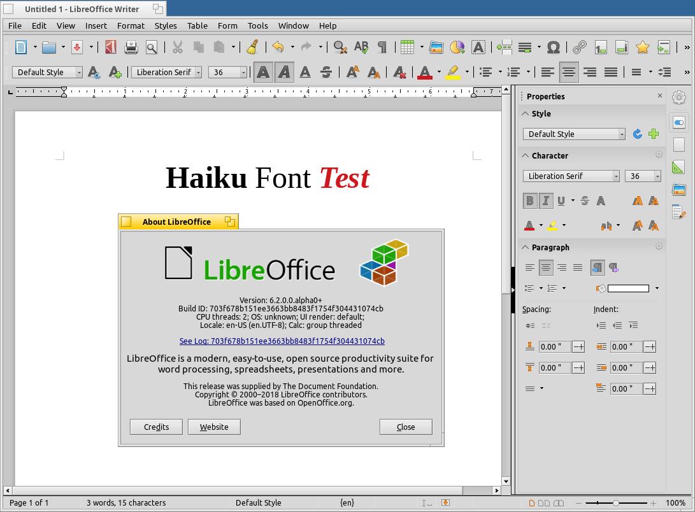The image size is (695, 512).
Task: Click the paragraph background color swatch in sidebar
Action: [x=628, y=288]
